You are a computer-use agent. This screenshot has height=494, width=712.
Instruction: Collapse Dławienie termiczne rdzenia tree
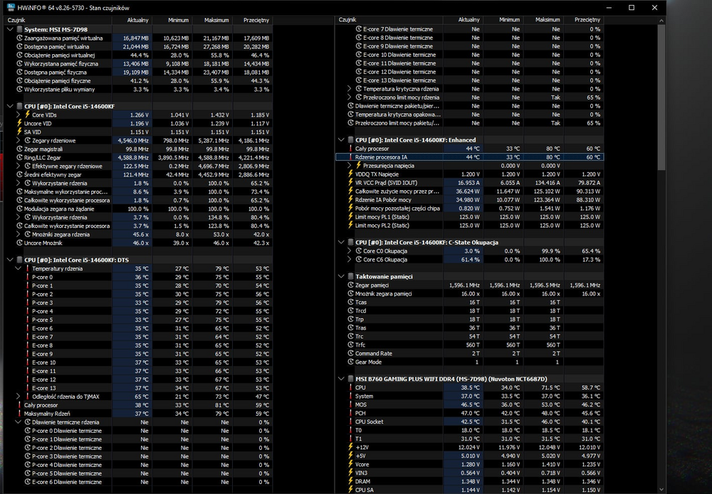(19, 422)
